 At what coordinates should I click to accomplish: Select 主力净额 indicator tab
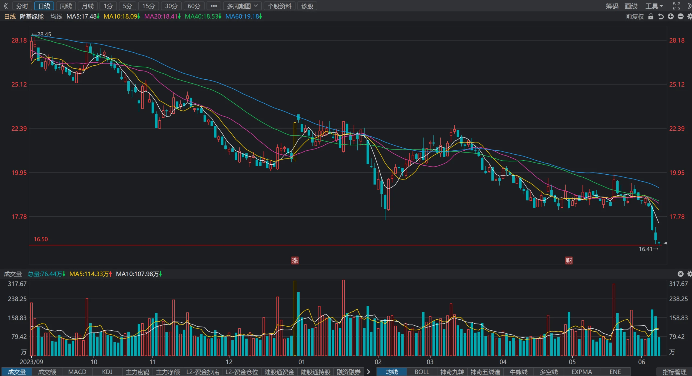(x=168, y=372)
